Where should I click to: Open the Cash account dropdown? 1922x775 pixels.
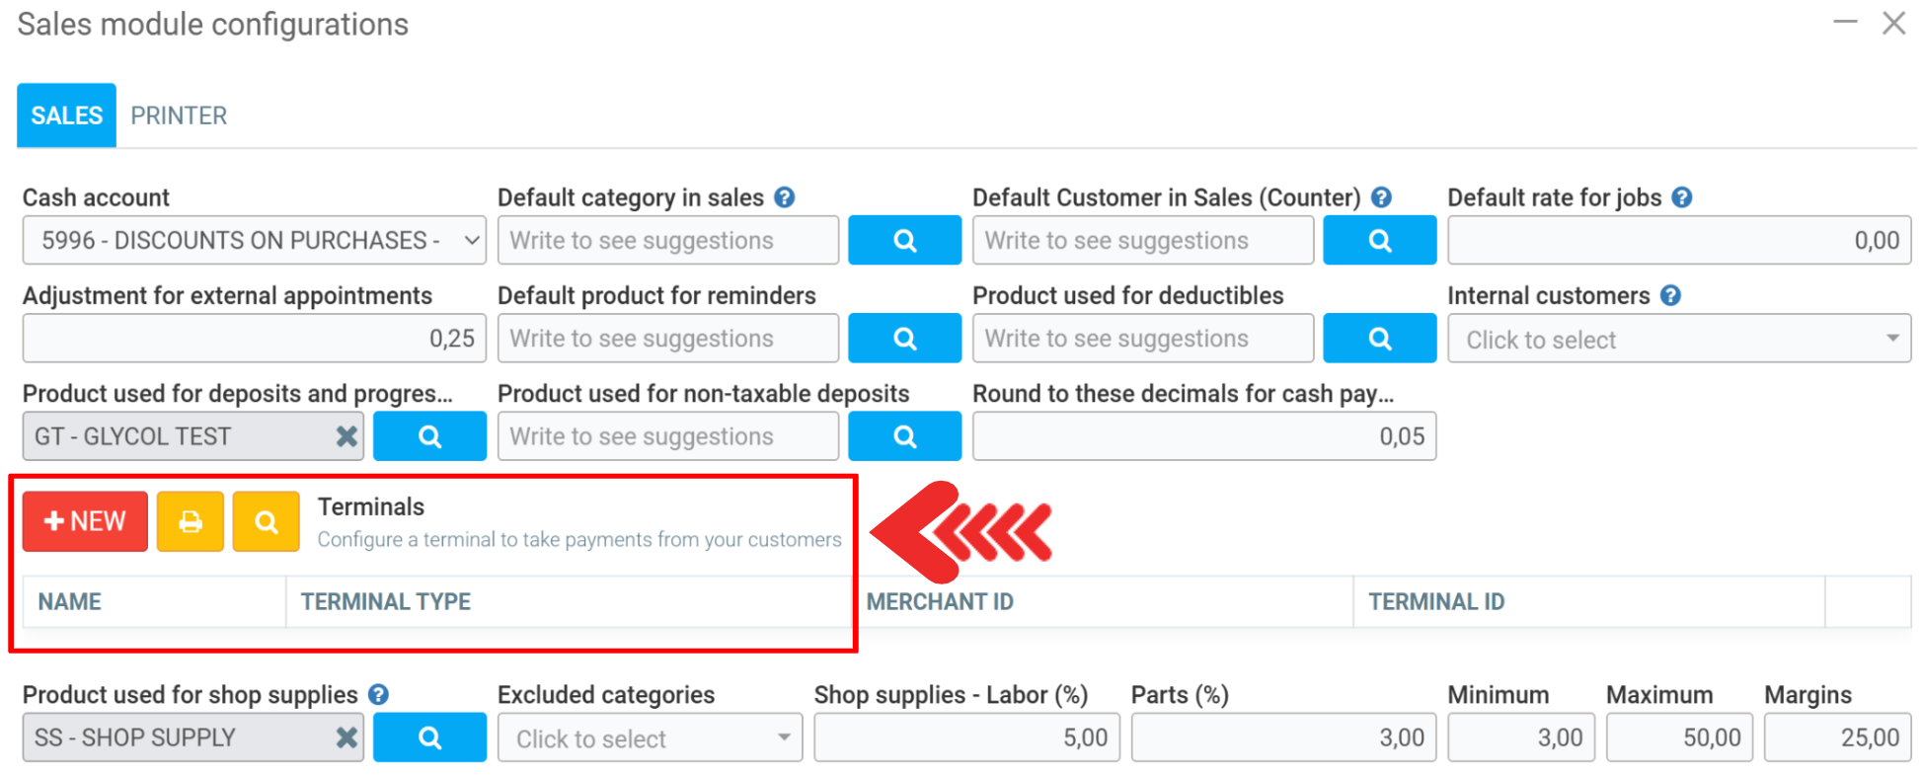pos(254,241)
